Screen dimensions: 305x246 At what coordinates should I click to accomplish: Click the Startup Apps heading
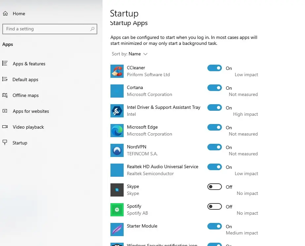[x=129, y=23]
